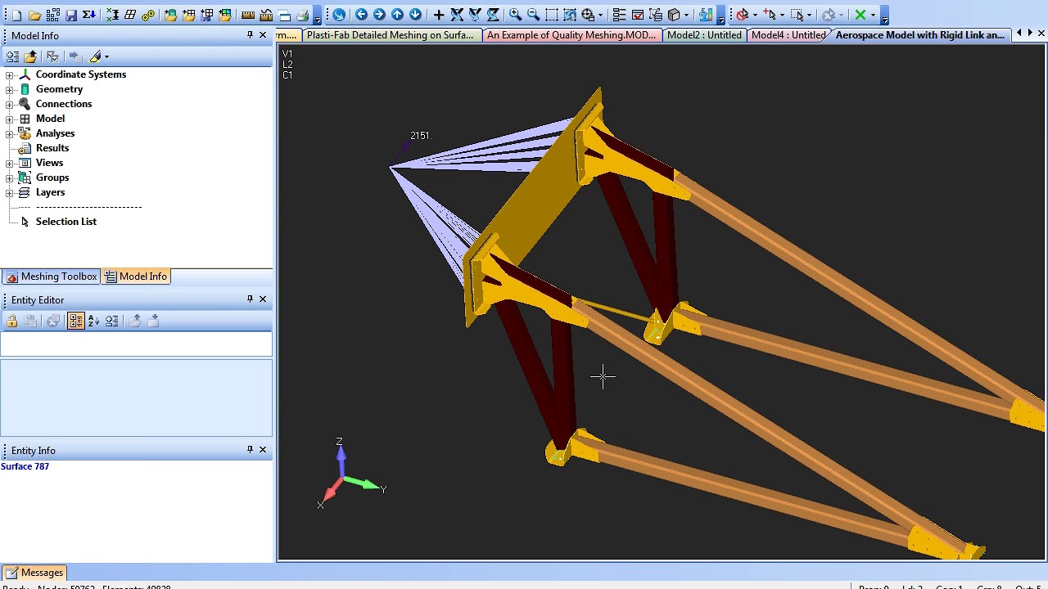Open the Plasti-Fab Detailed Meshing tab
Screen dimensions: 1048x589
click(390, 35)
